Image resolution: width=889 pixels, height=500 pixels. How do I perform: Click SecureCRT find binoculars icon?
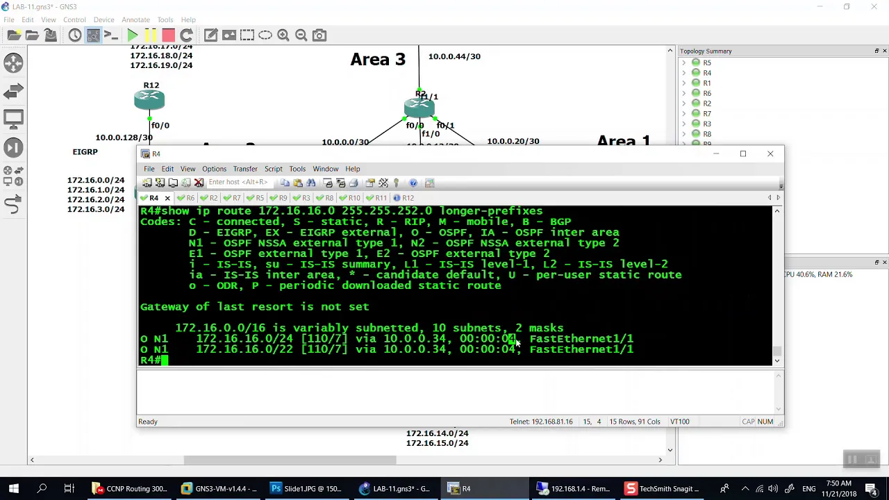[311, 183]
